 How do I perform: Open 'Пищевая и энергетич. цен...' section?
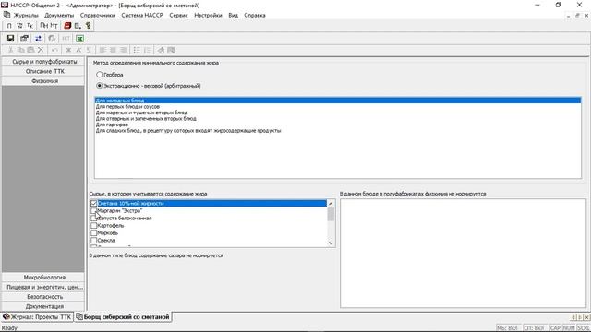[x=43, y=287]
